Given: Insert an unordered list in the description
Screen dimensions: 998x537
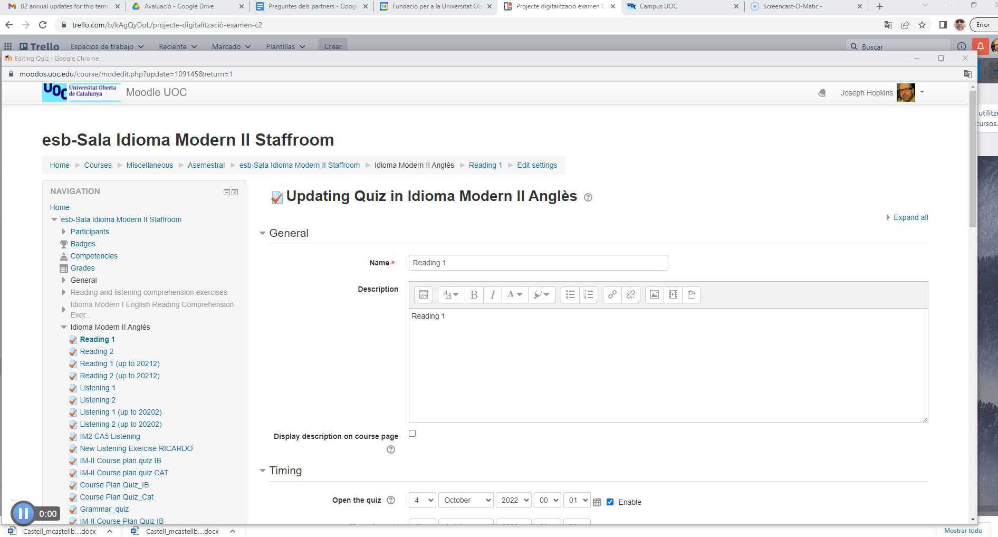Looking at the screenshot, I should (x=570, y=295).
